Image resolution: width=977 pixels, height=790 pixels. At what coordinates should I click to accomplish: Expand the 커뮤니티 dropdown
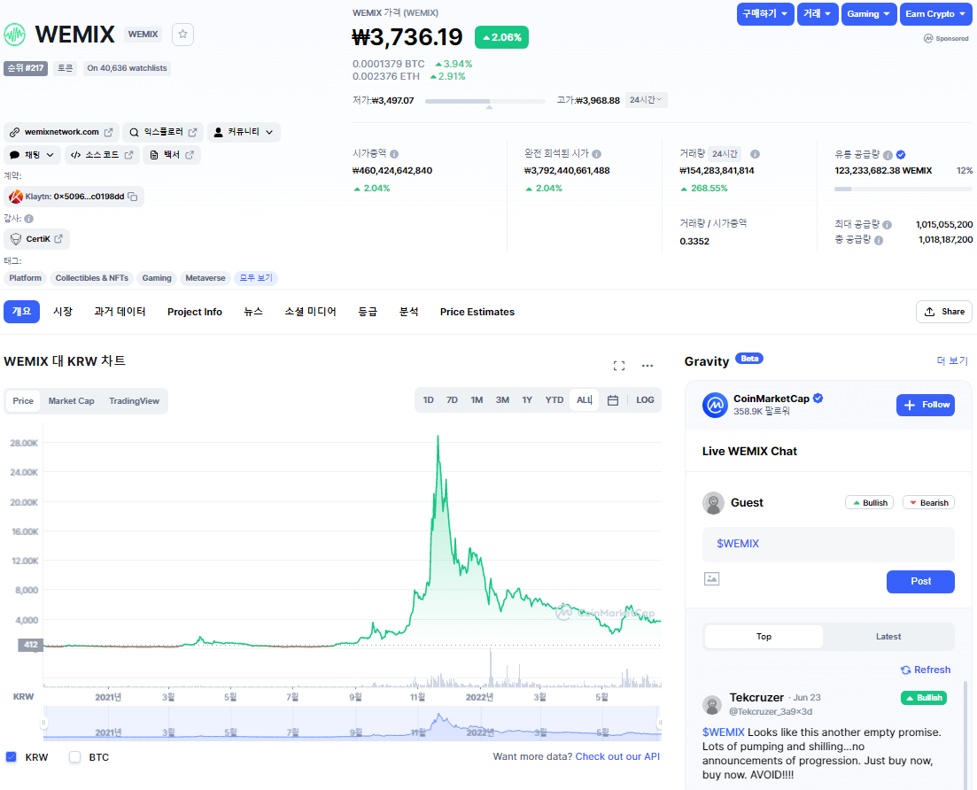point(244,132)
